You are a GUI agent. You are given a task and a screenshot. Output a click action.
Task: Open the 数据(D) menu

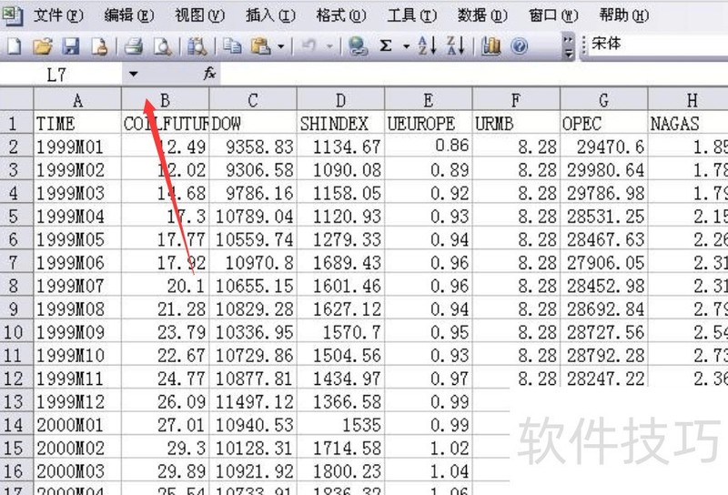tap(483, 15)
